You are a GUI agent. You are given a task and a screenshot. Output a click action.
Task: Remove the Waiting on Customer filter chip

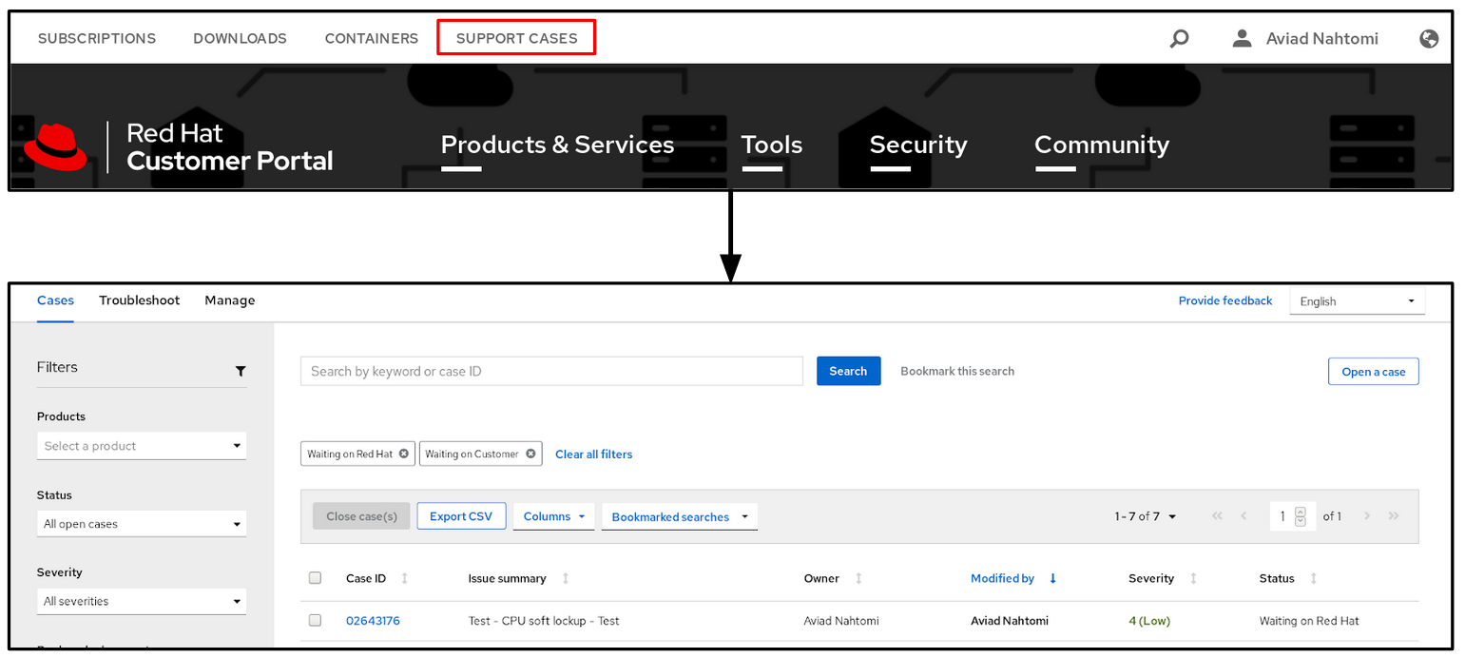[x=530, y=454]
